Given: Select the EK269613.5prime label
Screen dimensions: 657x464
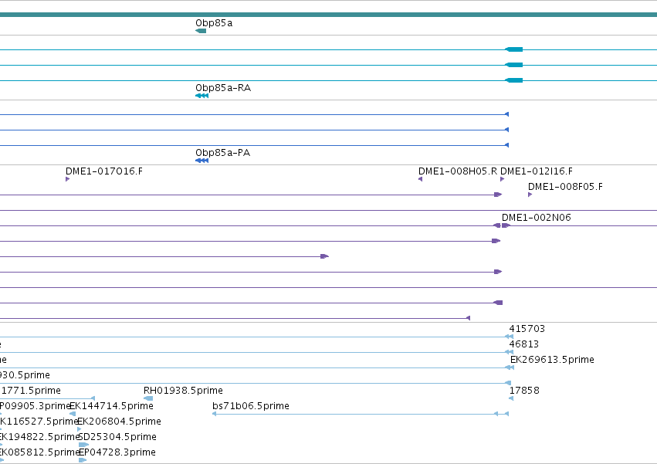Looking at the screenshot, I should click(x=552, y=360).
